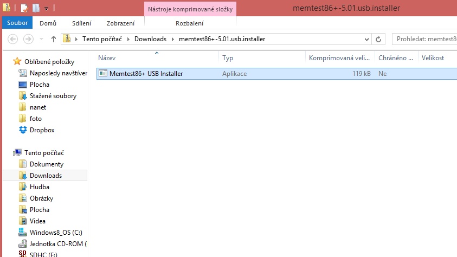457x257 pixels.
Task: Open the Rozbalení tab
Action: point(189,23)
